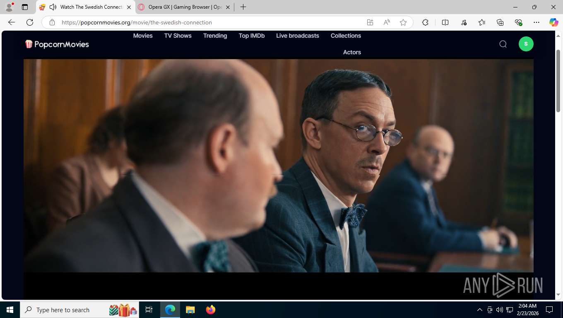Open Edge Settings and more menu
563x318 pixels.
click(537, 22)
